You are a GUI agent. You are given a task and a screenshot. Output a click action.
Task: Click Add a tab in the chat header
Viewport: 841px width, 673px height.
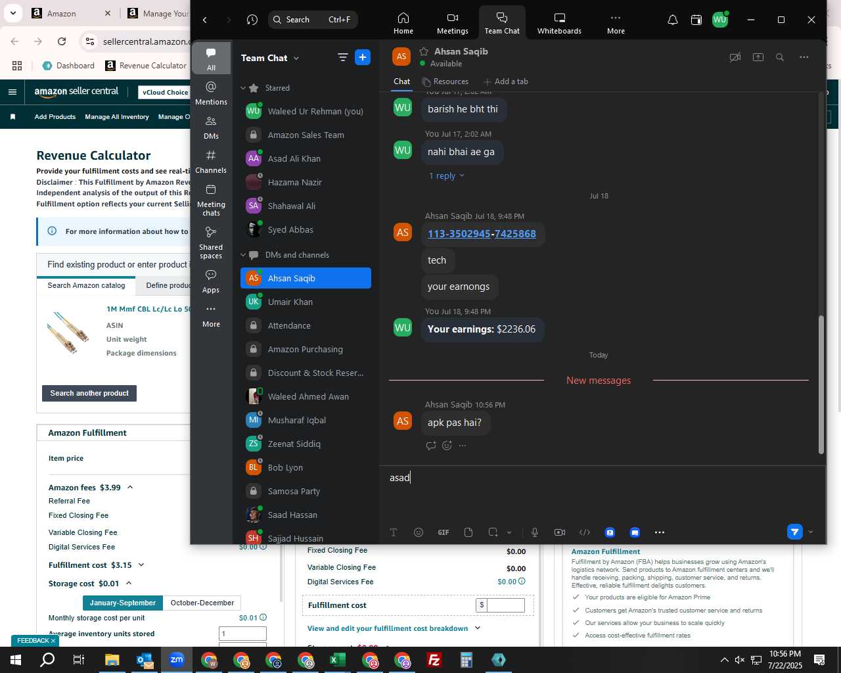pyautogui.click(x=506, y=81)
